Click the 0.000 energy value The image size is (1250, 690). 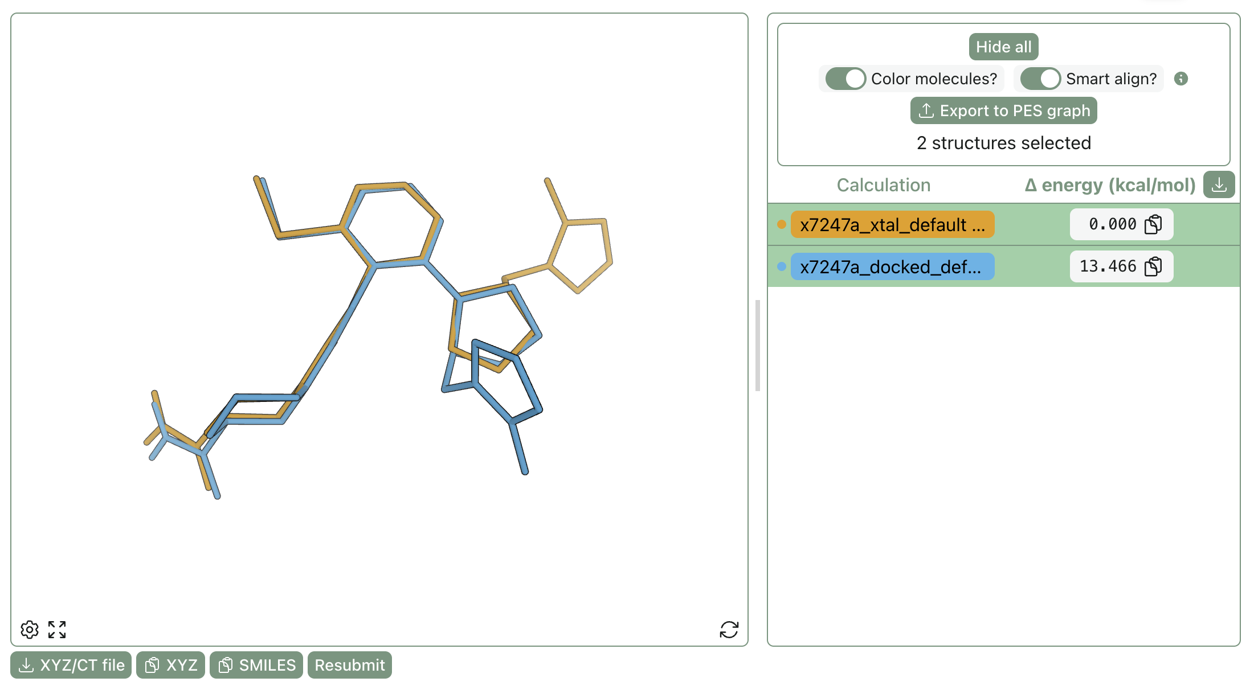tap(1112, 224)
